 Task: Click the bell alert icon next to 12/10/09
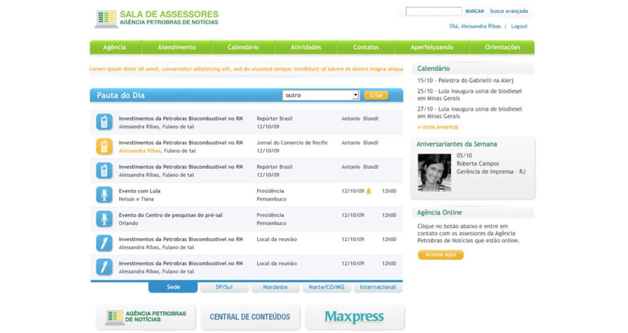click(x=369, y=191)
